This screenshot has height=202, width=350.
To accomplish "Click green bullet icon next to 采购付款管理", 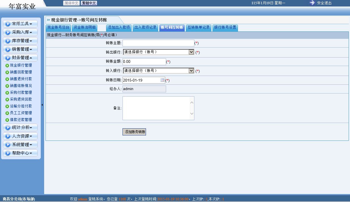I will click(7, 93).
